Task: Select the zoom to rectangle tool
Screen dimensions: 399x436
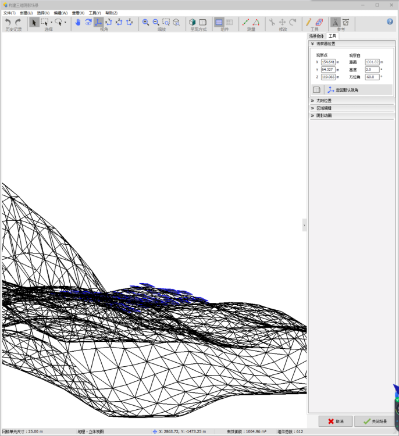Action: click(x=166, y=22)
